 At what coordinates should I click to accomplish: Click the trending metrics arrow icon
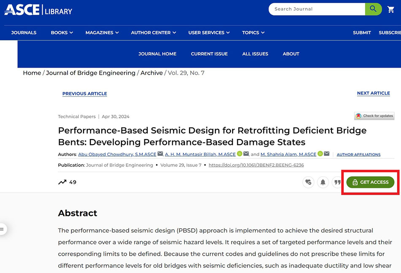pyautogui.click(x=62, y=182)
